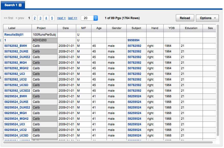Open the 58259524_MGH2 session link
Screen dimensions: 224x148
pos(16,119)
